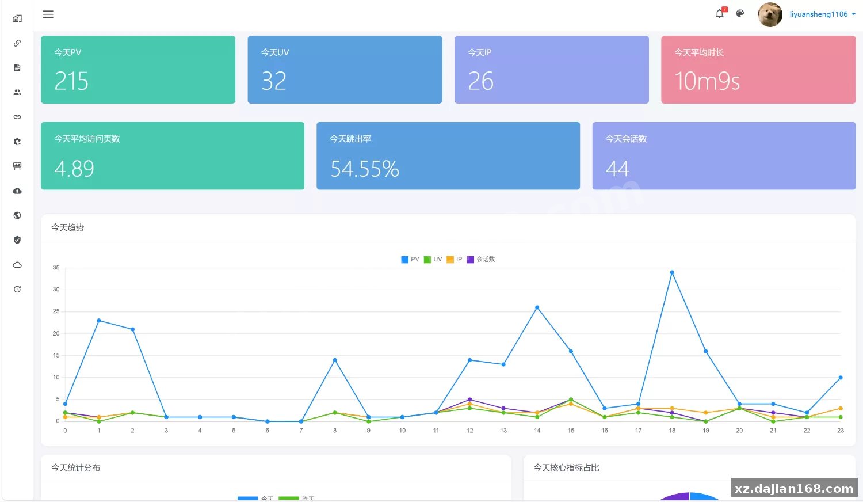Open the puzzle piece plugin icon in sidebar
This screenshot has height=502, width=863.
(17, 142)
